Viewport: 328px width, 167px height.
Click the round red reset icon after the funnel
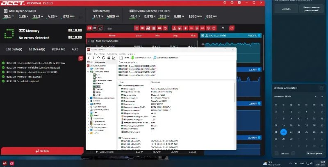(x=232, y=28)
